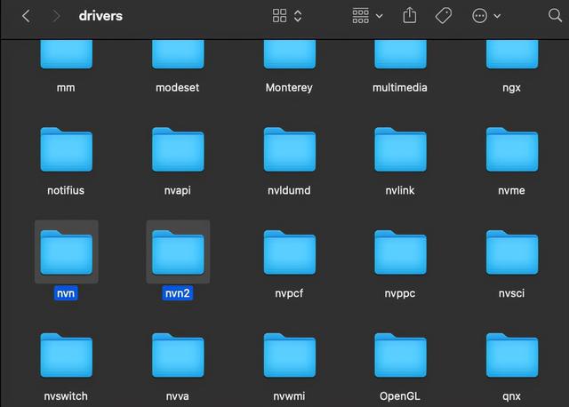Click the 'nvme' folder label
Viewport: 569px width, 407px height.
point(512,190)
